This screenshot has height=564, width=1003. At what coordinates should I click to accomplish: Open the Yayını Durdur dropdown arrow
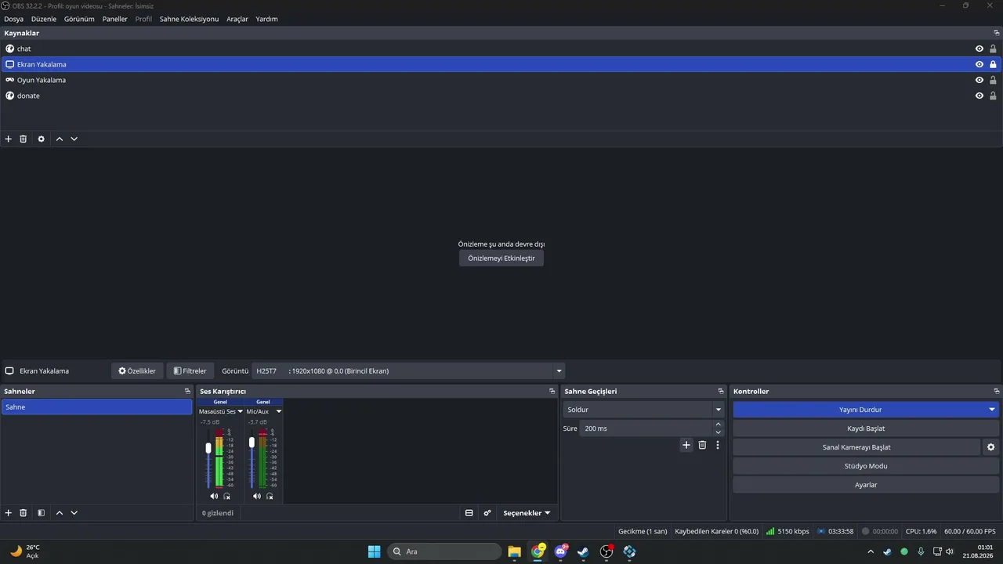pos(992,410)
